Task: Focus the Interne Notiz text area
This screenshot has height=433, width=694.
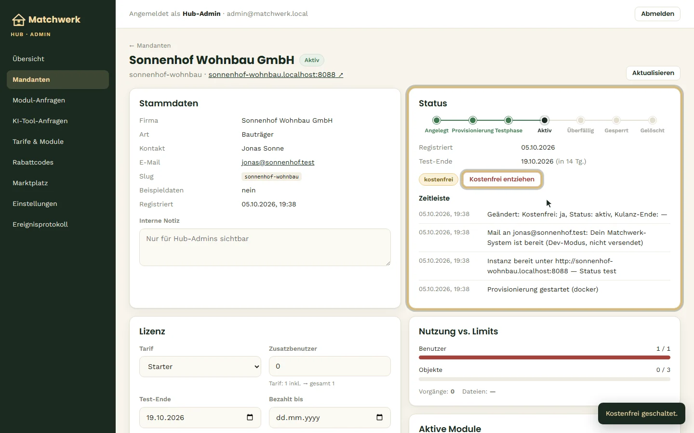Action: (265, 247)
